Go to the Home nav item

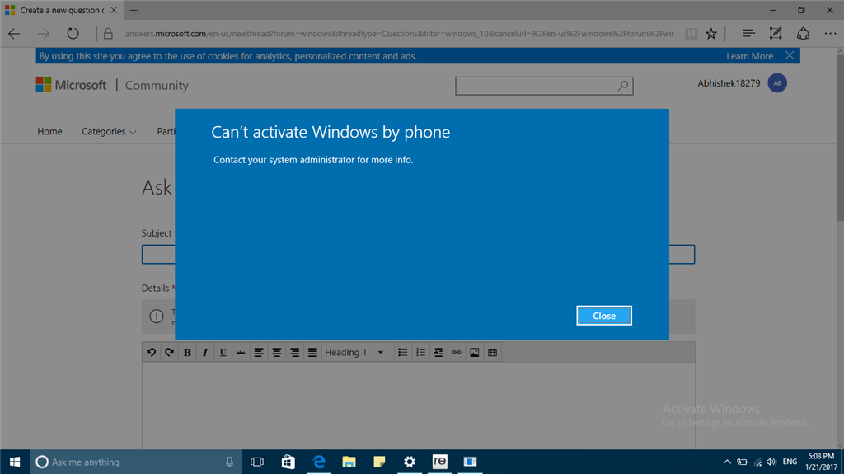[x=49, y=131]
